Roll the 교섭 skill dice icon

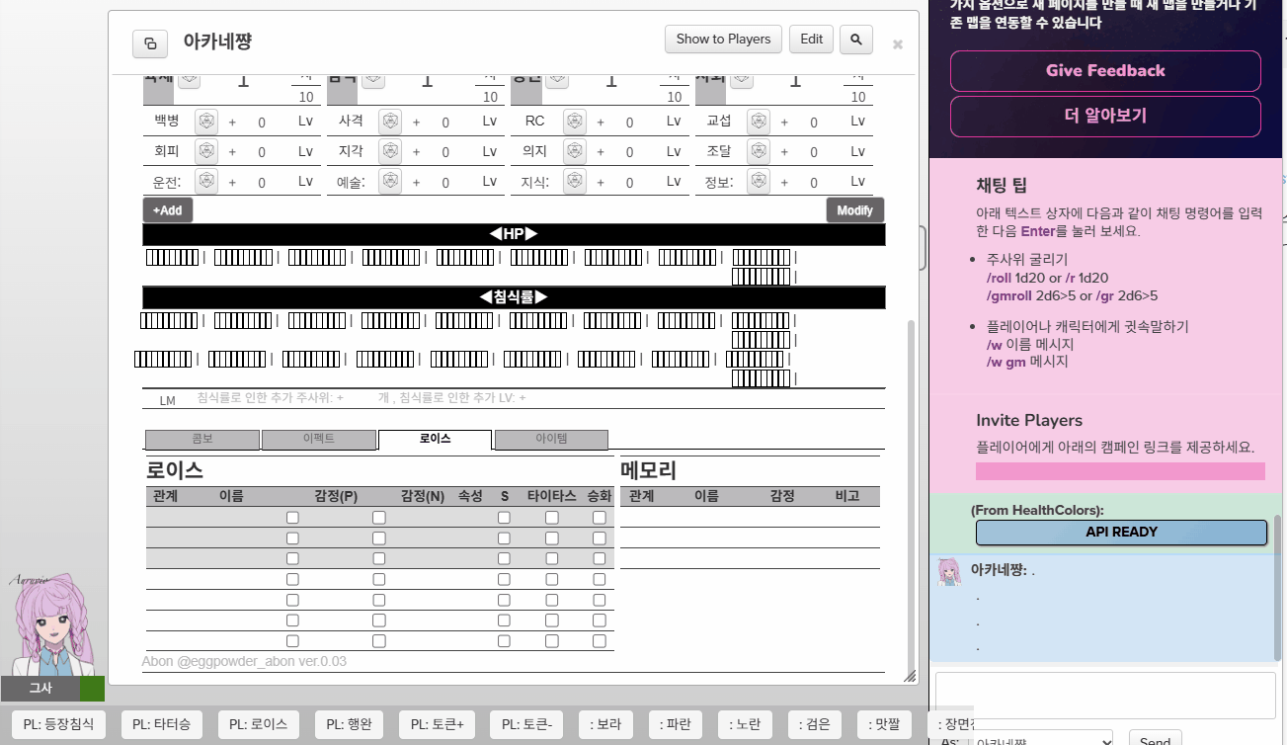[x=758, y=121]
